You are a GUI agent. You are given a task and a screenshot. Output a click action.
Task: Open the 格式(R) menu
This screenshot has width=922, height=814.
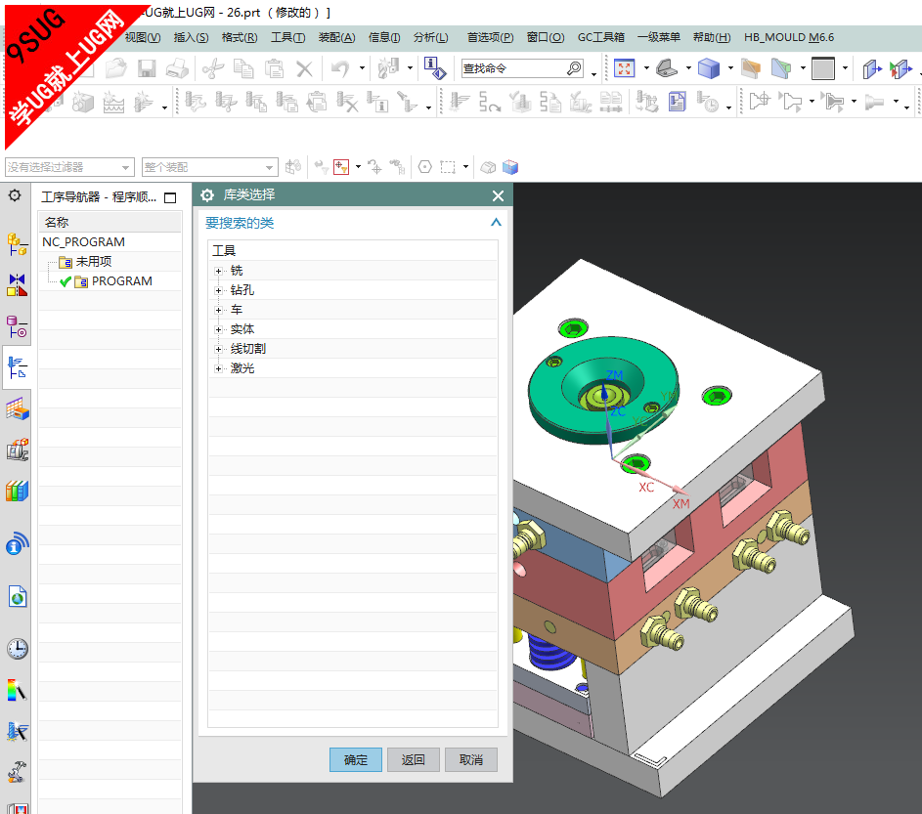(240, 37)
